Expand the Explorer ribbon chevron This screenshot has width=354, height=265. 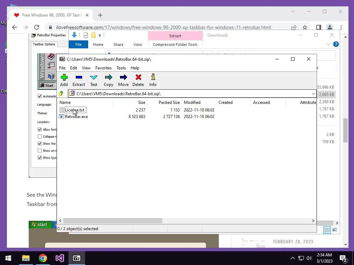(x=328, y=45)
